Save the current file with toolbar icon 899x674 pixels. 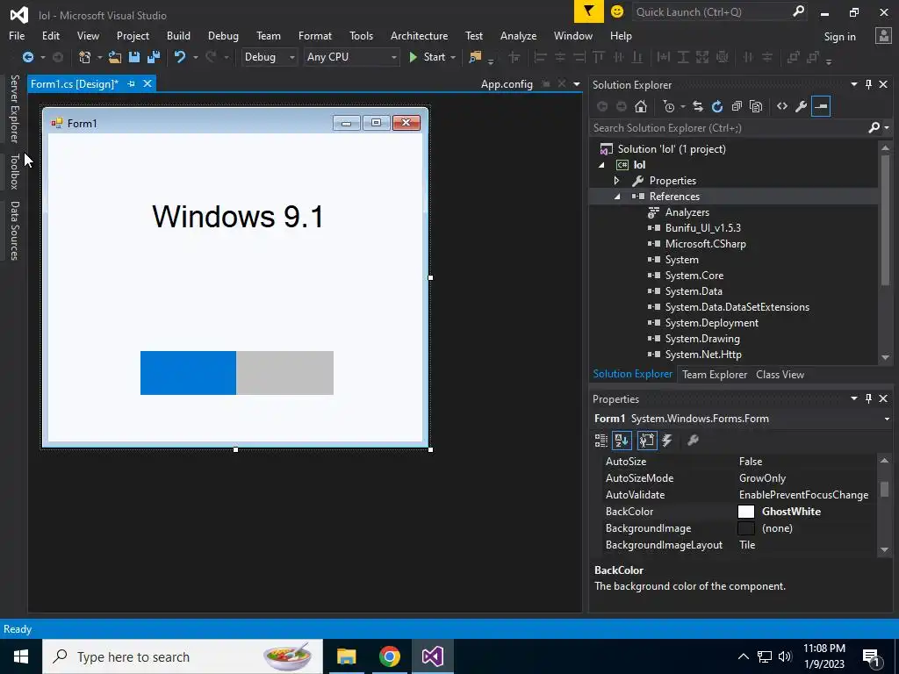pyautogui.click(x=134, y=57)
